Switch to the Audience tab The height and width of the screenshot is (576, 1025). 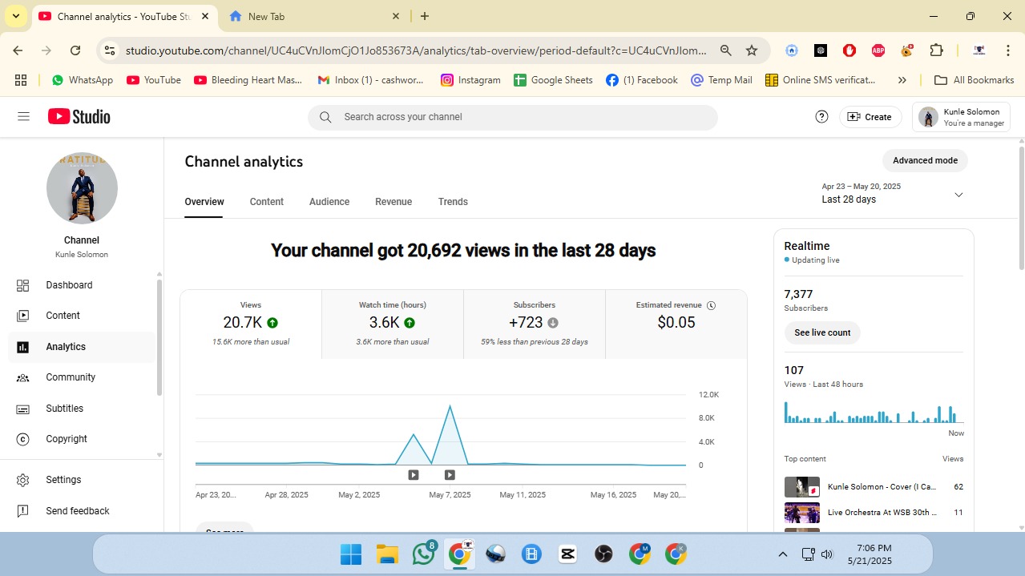tap(329, 202)
